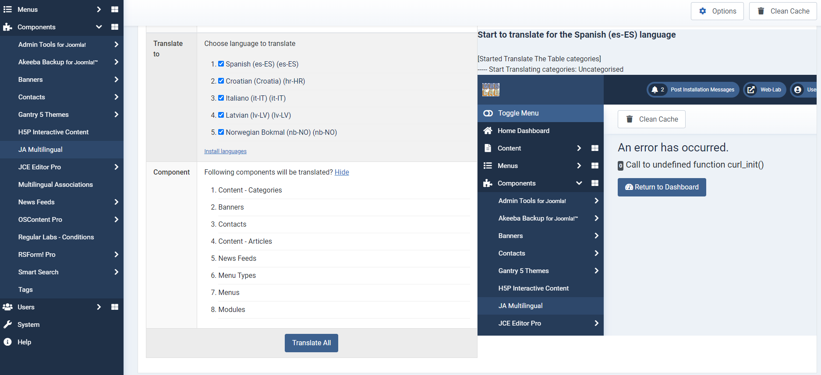821x375 pixels.
Task: Uncheck the Croatian (hr-HR) language checkbox
Action: pyautogui.click(x=221, y=81)
